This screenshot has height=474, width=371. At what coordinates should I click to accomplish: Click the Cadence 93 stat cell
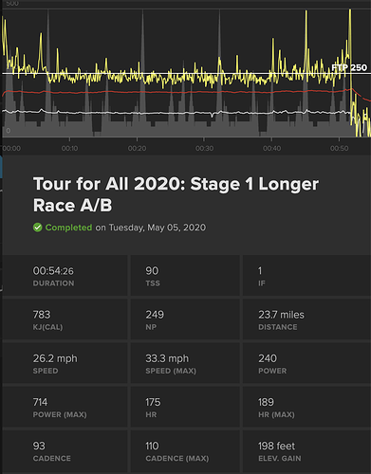[65, 451]
